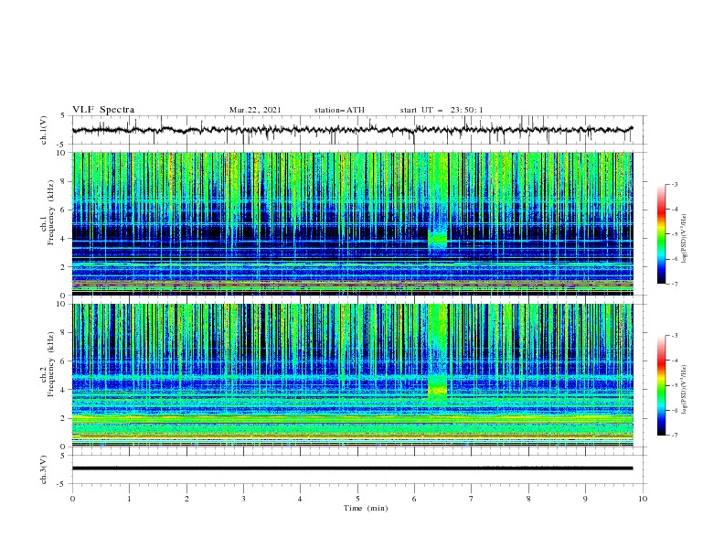Click the "-5" tick on ch.3(V) axis
724x560 pixels.
pos(62,484)
